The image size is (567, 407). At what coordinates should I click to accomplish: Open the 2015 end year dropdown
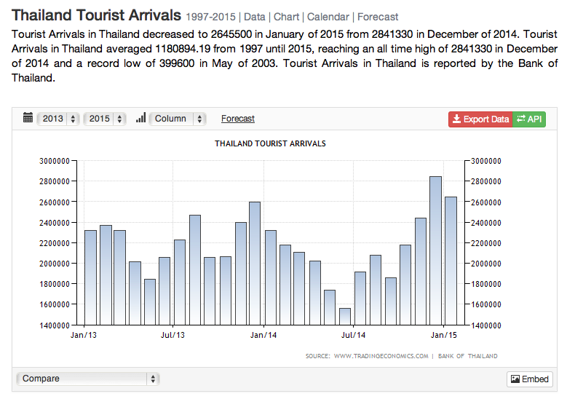tap(105, 119)
